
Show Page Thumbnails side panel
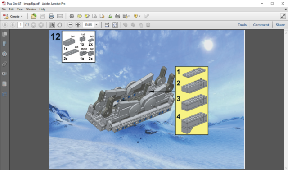pyautogui.click(x=4, y=34)
